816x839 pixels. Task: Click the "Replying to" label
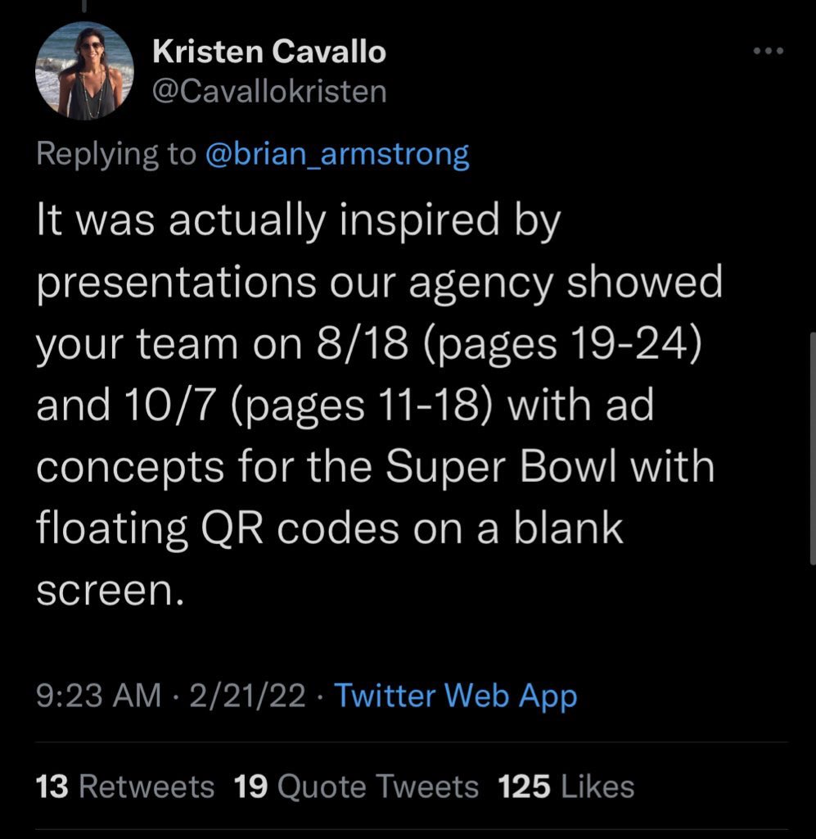(x=116, y=154)
